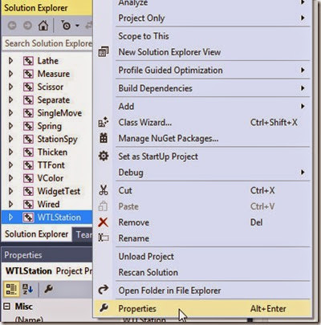
Task: Click the TTFont project icon
Action: 28,165
